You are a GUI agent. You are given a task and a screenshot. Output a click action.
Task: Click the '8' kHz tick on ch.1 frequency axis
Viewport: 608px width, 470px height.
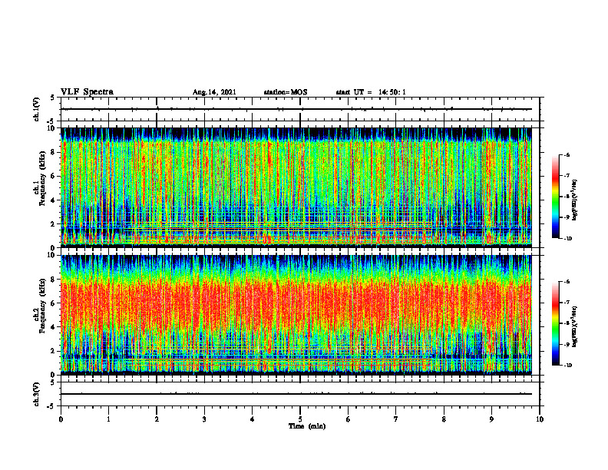coord(53,152)
